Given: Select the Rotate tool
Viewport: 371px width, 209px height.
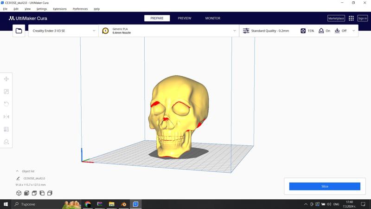Looking at the screenshot, I should pos(6,104).
